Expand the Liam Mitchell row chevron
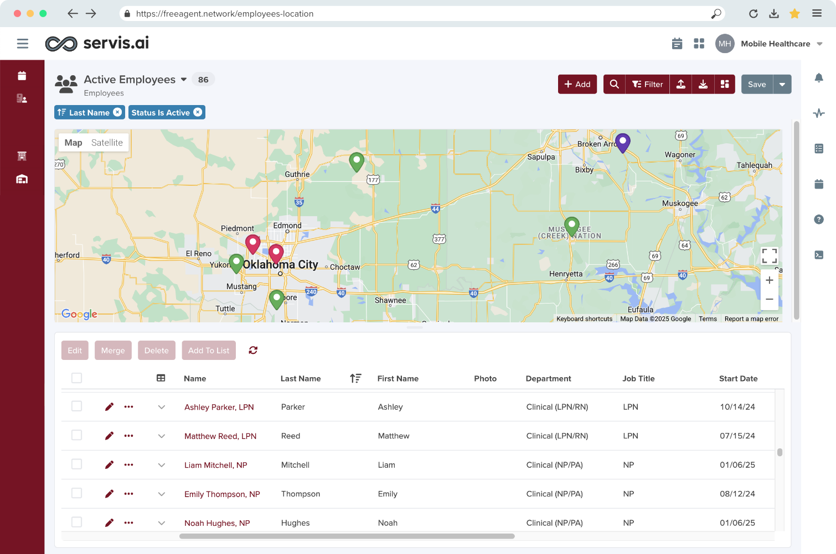This screenshot has height=554, width=836. click(x=162, y=465)
